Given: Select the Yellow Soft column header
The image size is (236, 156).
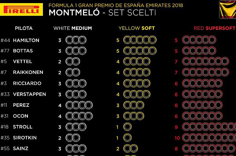Looking at the screenshot, I should click(136, 28).
